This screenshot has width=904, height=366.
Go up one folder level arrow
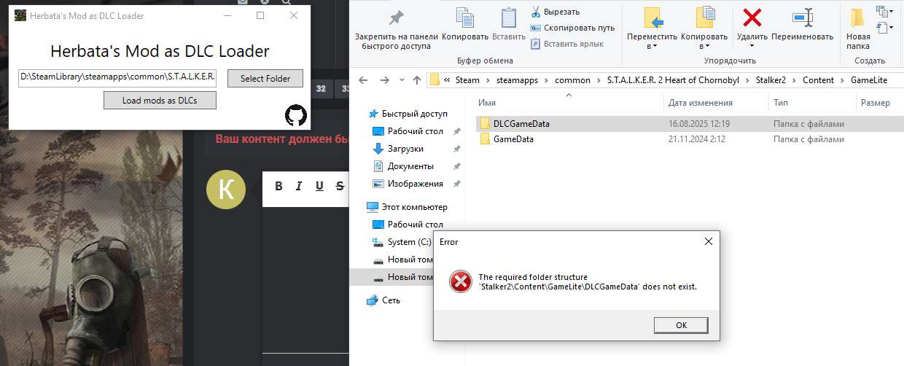coord(417,80)
